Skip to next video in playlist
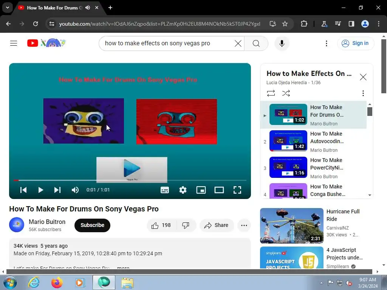Viewport: 387px width, 290px height. click(57, 190)
